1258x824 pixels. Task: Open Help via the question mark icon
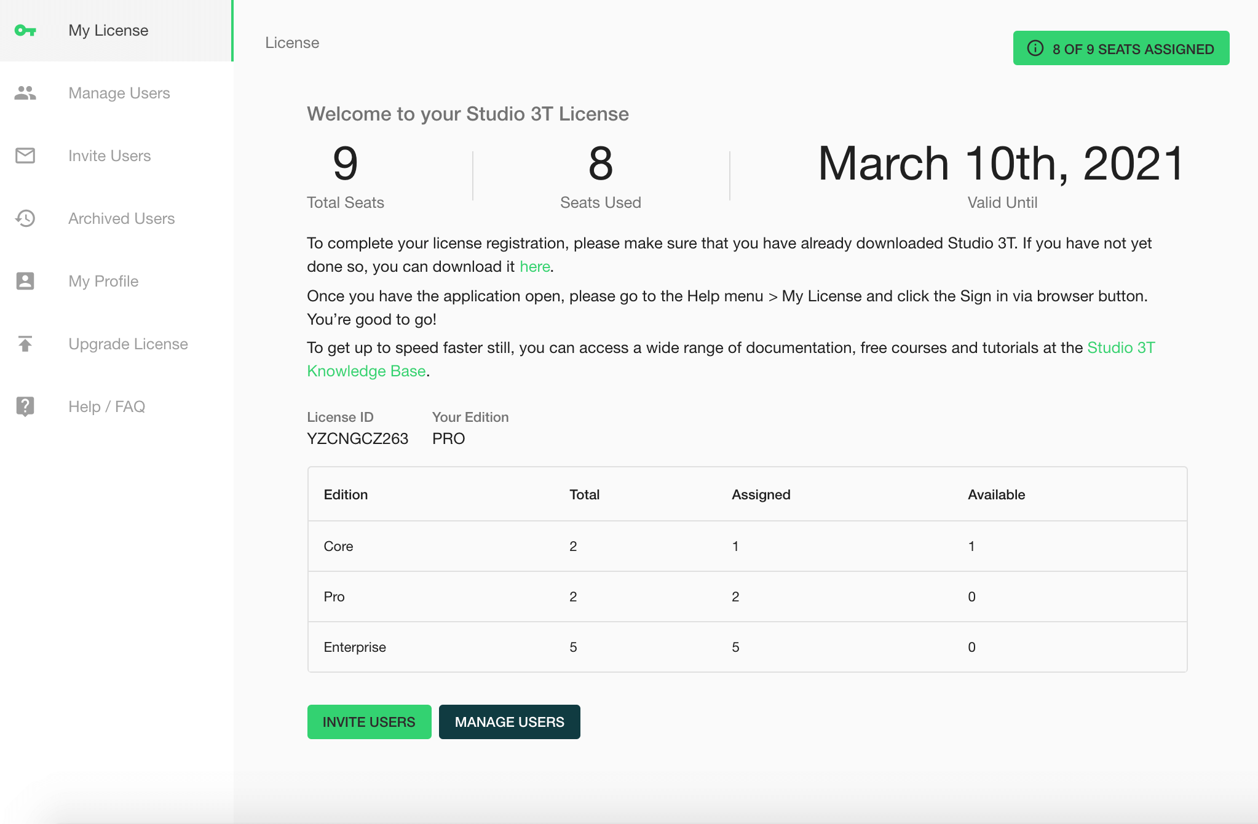(25, 406)
